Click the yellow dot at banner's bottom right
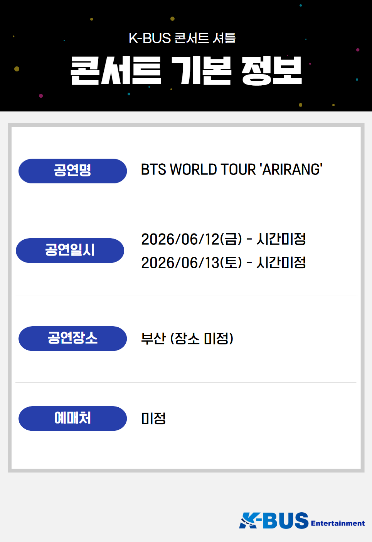This screenshot has width=372, height=542. (301, 105)
